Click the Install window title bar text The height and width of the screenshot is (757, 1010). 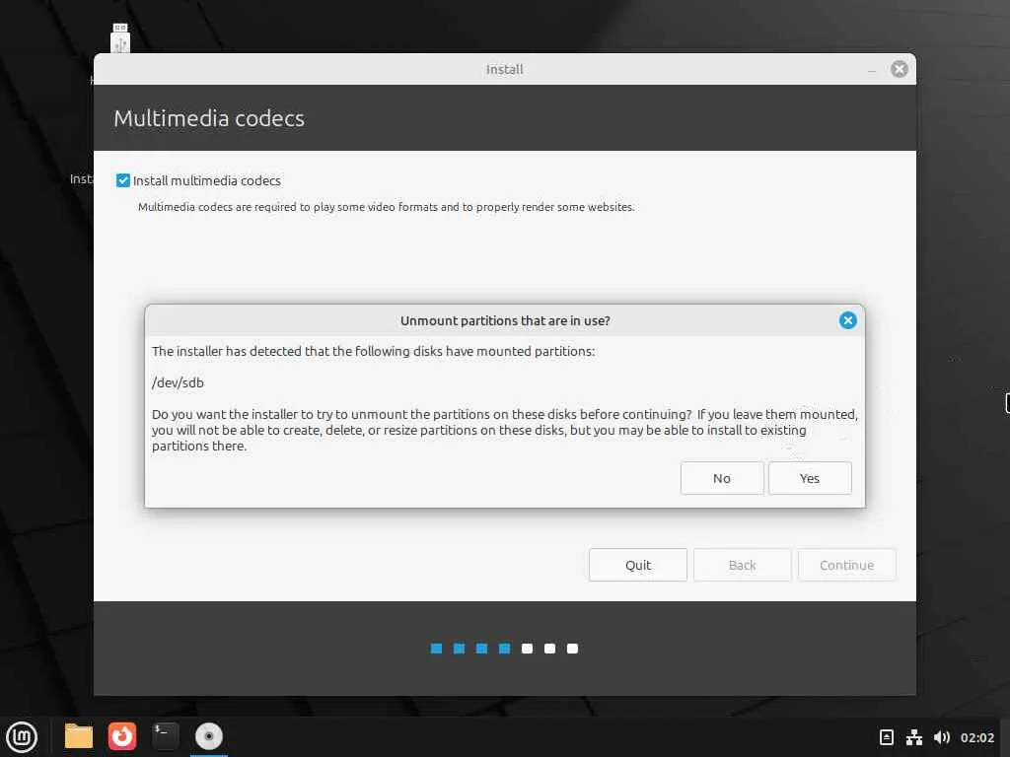(504, 70)
